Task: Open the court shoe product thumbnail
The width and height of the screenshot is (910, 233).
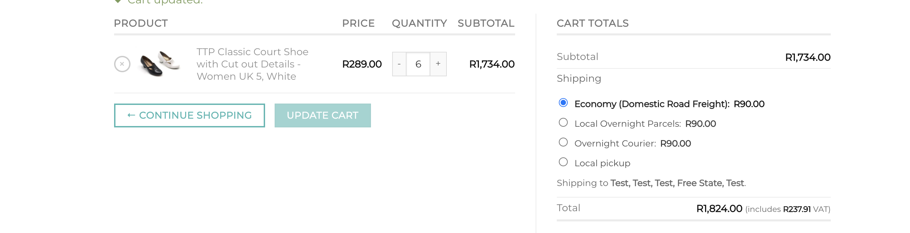Action: point(160,64)
